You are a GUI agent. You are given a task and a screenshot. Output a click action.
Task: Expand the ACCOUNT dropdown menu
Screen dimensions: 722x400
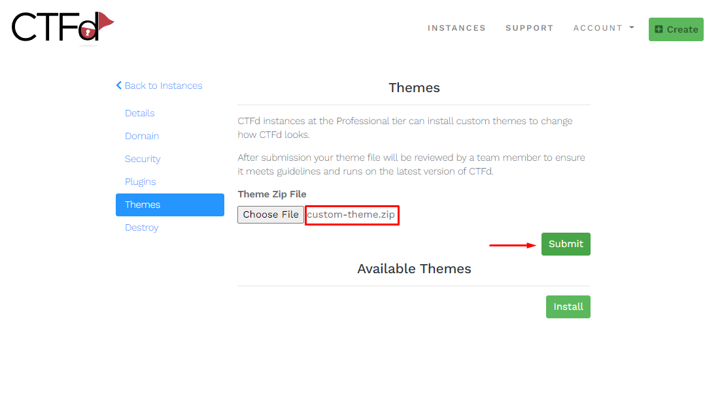(603, 28)
